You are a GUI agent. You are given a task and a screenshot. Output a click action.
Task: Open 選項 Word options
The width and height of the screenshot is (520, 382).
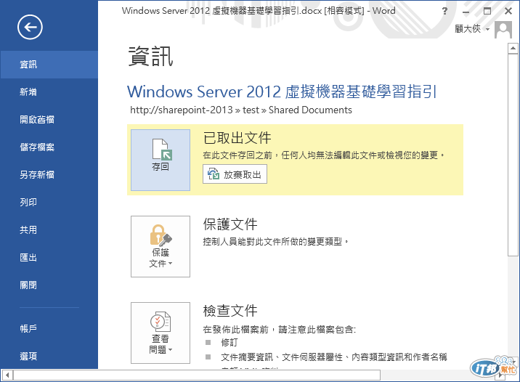[49, 356]
